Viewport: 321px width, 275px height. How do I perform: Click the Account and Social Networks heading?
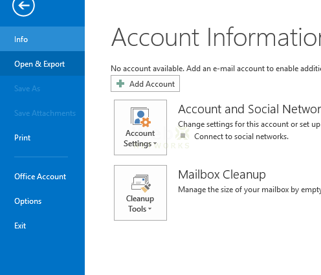pos(250,109)
